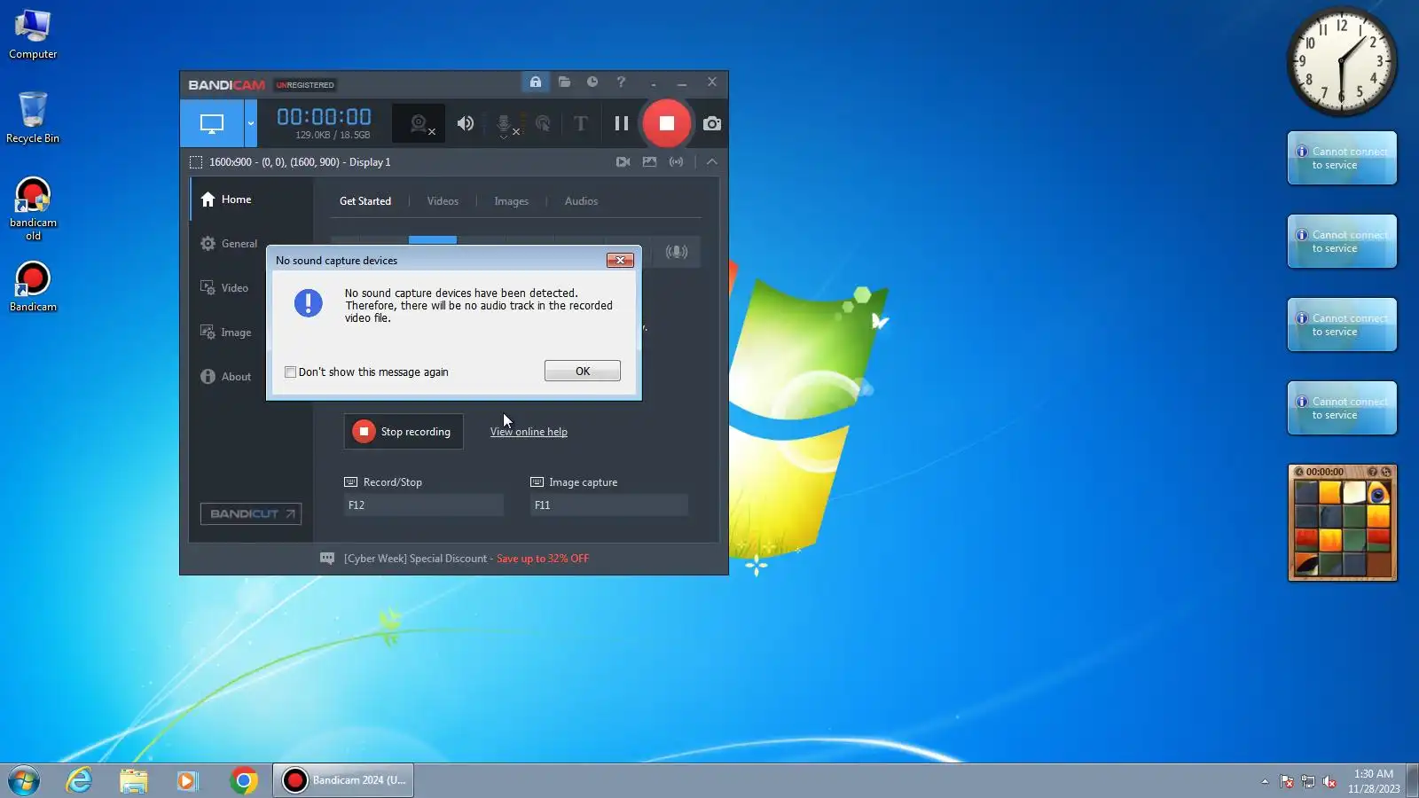This screenshot has width=1419, height=798.
Task: Click the selection rectangle icon beside resolution
Action: pyautogui.click(x=196, y=162)
